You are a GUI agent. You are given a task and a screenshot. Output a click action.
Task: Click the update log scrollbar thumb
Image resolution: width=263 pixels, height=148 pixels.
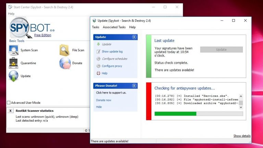[x=241, y=103]
